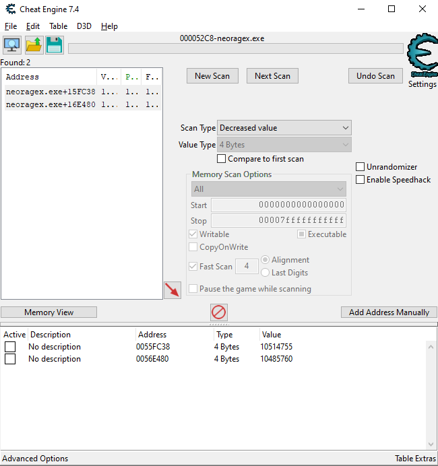Toggle the CopyOnWrite checkbox
Screen dimensions: 438x466
193,247
